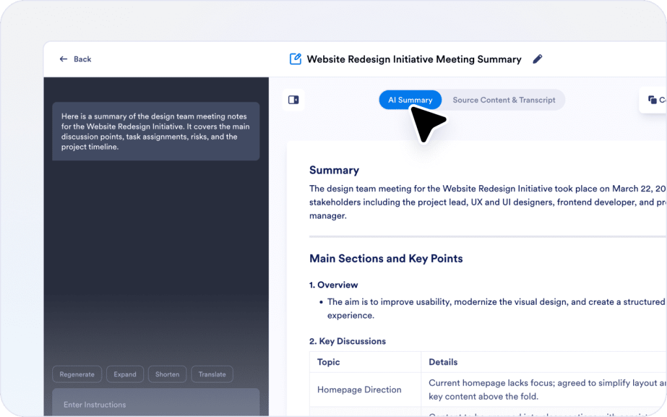Click the Main Sections and Key Points heading
The width and height of the screenshot is (667, 417).
[386, 258]
